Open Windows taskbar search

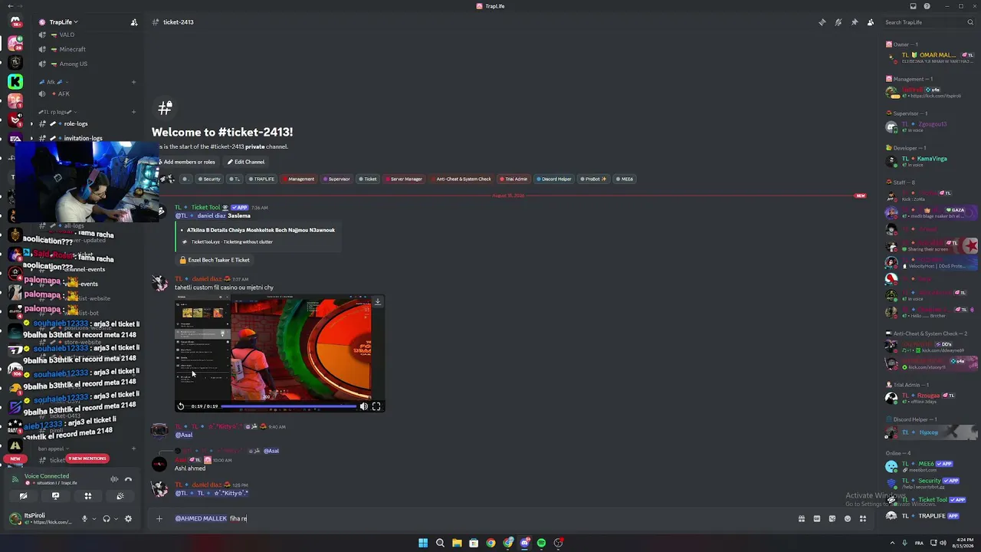[440, 543]
